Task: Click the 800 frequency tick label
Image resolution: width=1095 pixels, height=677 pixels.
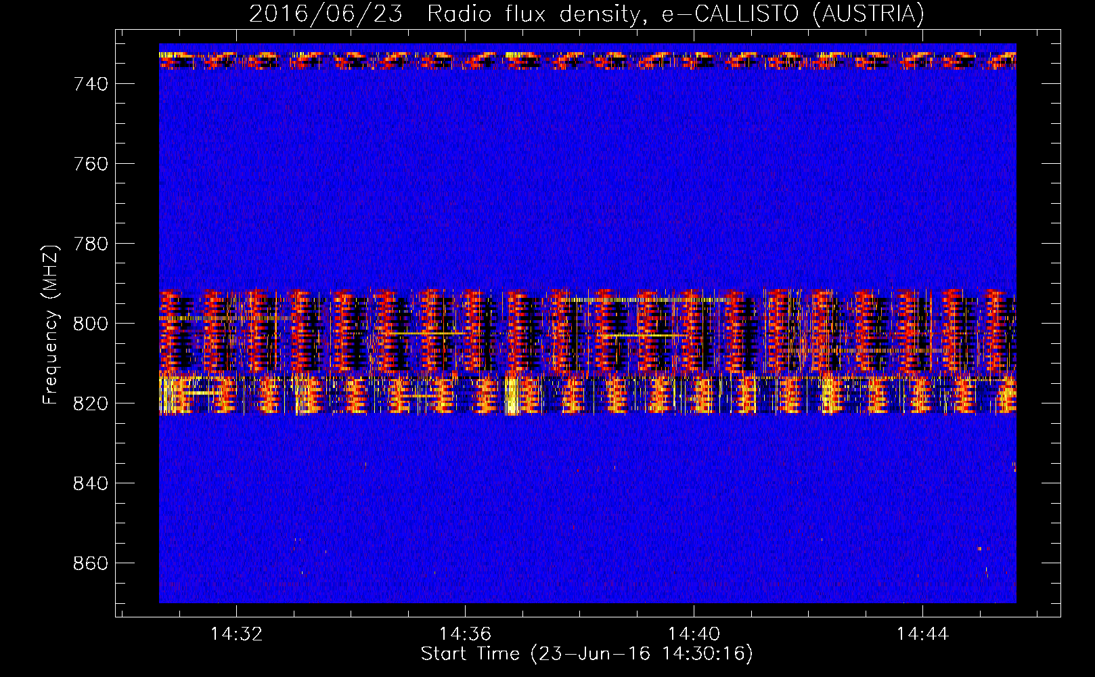Action: coord(91,324)
